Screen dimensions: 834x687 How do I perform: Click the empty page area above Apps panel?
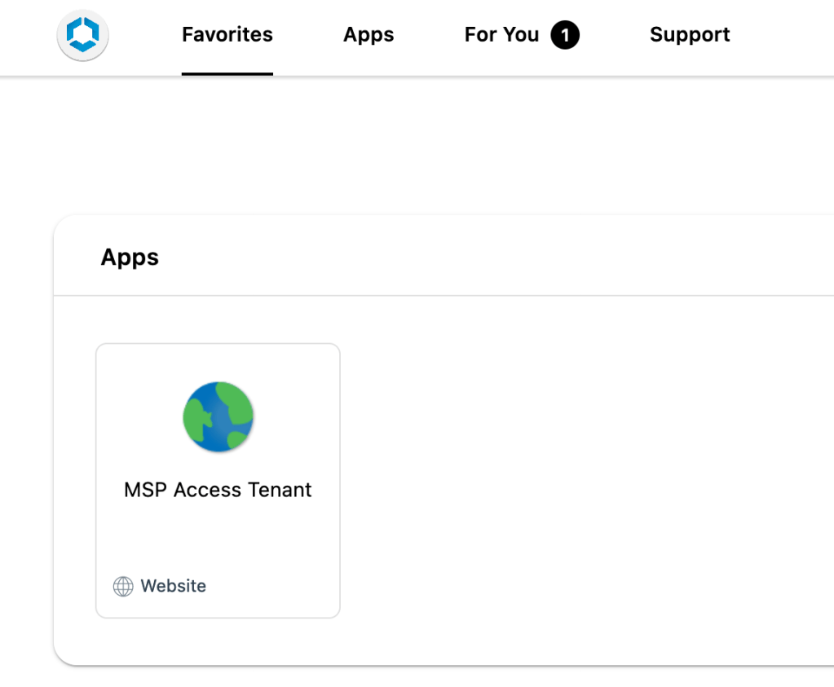point(408,147)
